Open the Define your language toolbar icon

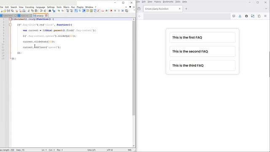[x=87, y=11]
